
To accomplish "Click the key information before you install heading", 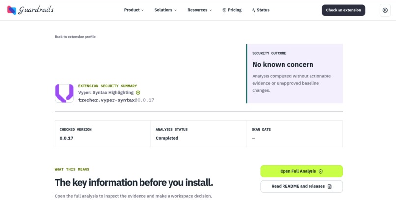I will 134,183.
